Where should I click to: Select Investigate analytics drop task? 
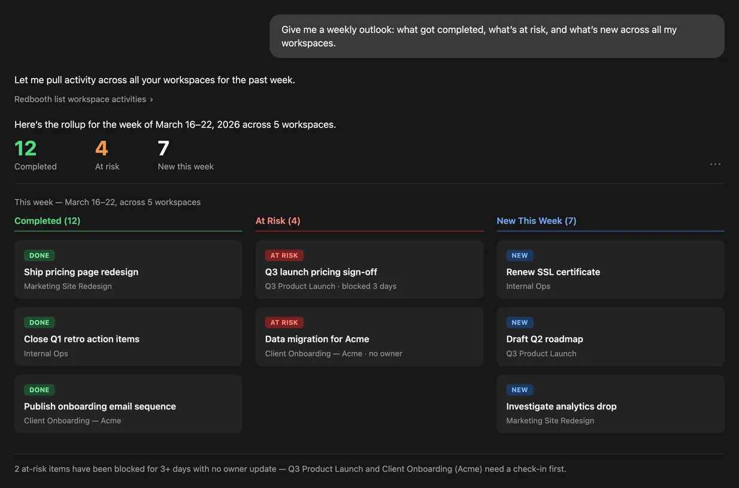click(x=611, y=404)
